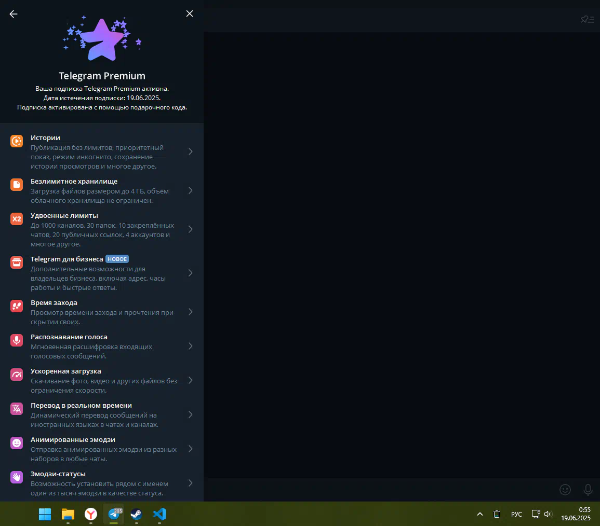Open Visual Studio Code from taskbar

click(159, 514)
